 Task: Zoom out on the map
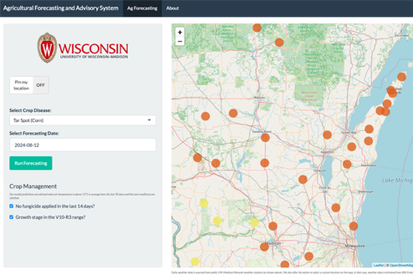pyautogui.click(x=180, y=41)
